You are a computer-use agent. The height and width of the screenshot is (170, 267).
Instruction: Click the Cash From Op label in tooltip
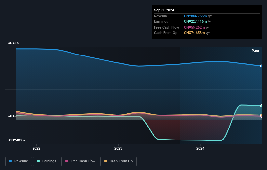tap(166, 33)
